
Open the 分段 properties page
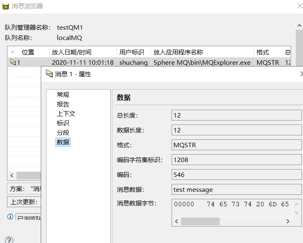63,132
